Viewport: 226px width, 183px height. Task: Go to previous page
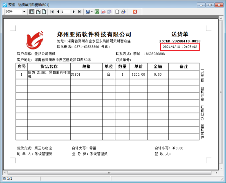coord(58,11)
